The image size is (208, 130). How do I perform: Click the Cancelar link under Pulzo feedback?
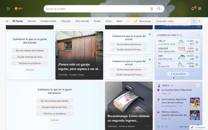tap(54, 120)
